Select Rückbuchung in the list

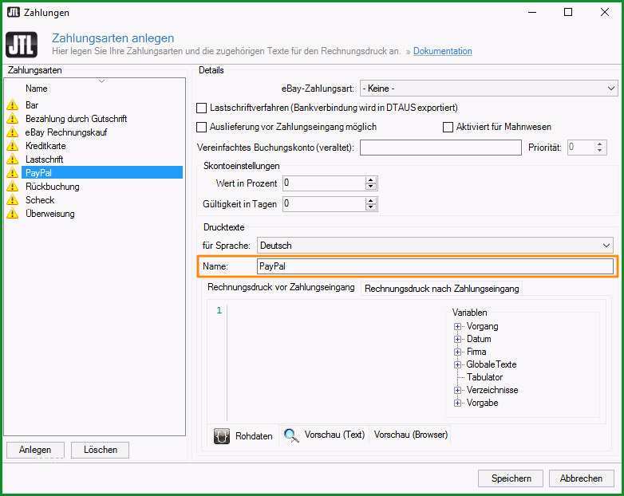(52, 186)
